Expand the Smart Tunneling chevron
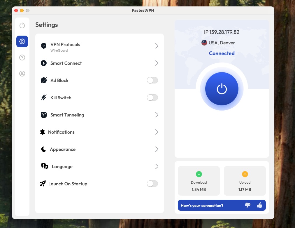Image resolution: width=295 pixels, height=228 pixels. (x=157, y=115)
